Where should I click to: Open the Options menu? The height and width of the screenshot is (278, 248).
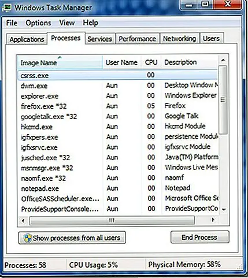pyautogui.click(x=38, y=23)
